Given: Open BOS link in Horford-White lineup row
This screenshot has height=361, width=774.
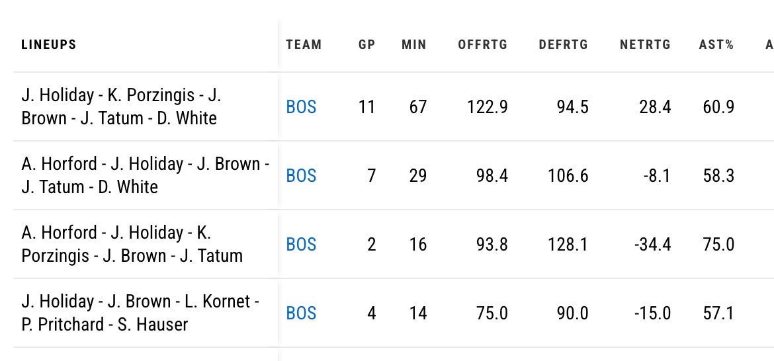Looking at the screenshot, I should 301,175.
